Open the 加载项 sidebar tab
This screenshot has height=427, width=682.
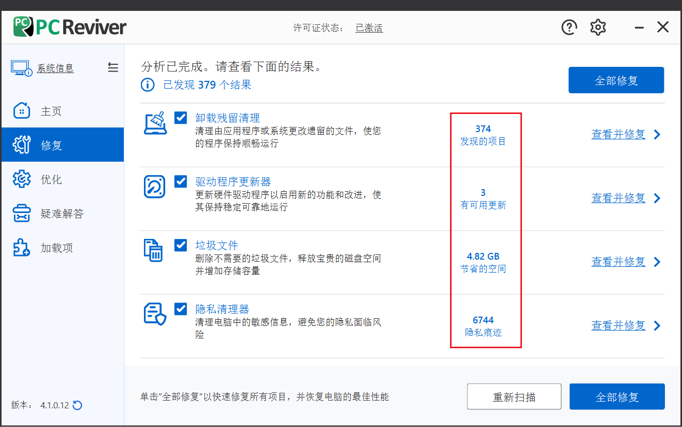pyautogui.click(x=62, y=248)
